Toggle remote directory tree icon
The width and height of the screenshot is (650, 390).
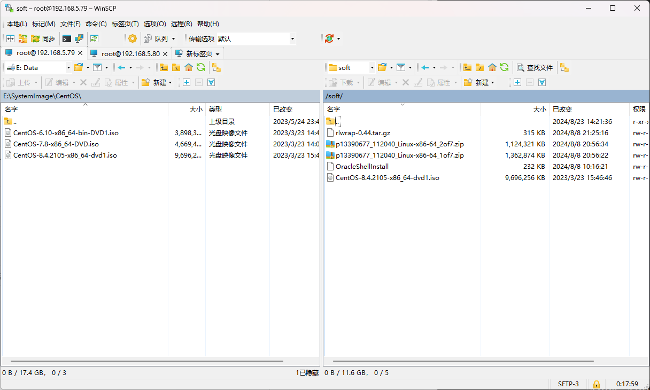pos(564,67)
